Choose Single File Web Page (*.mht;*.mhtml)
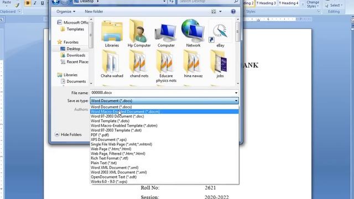Screen dimensions: 354x199 pyautogui.click(x=164, y=144)
